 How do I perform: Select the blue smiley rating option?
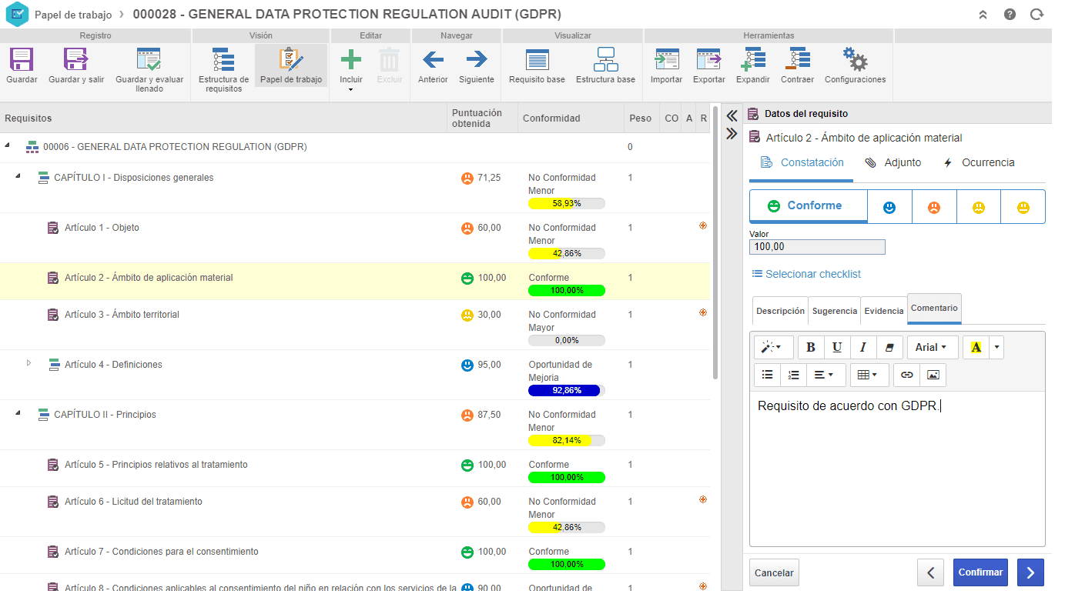[x=889, y=207]
